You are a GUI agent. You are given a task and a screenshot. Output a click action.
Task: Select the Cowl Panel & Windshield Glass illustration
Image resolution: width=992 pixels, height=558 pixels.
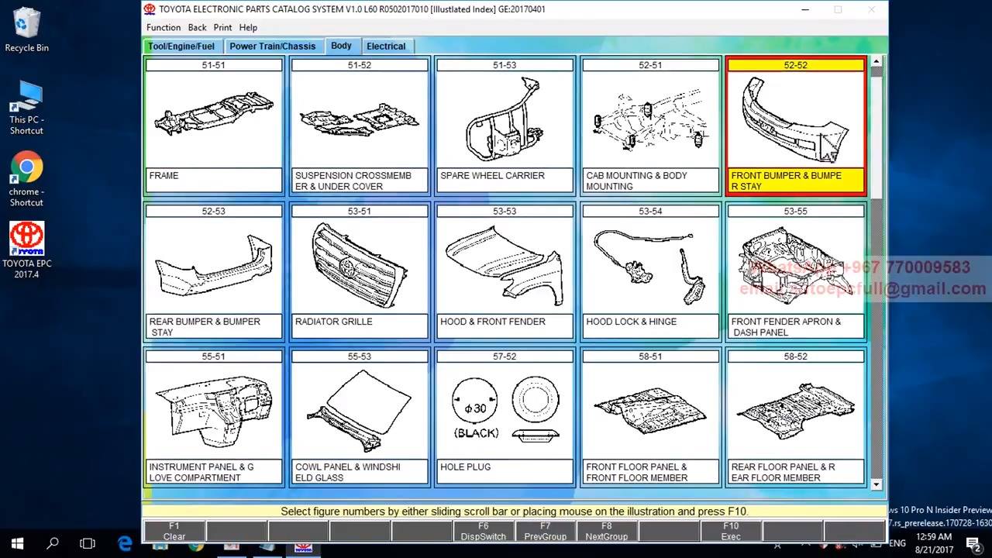[x=360, y=417]
